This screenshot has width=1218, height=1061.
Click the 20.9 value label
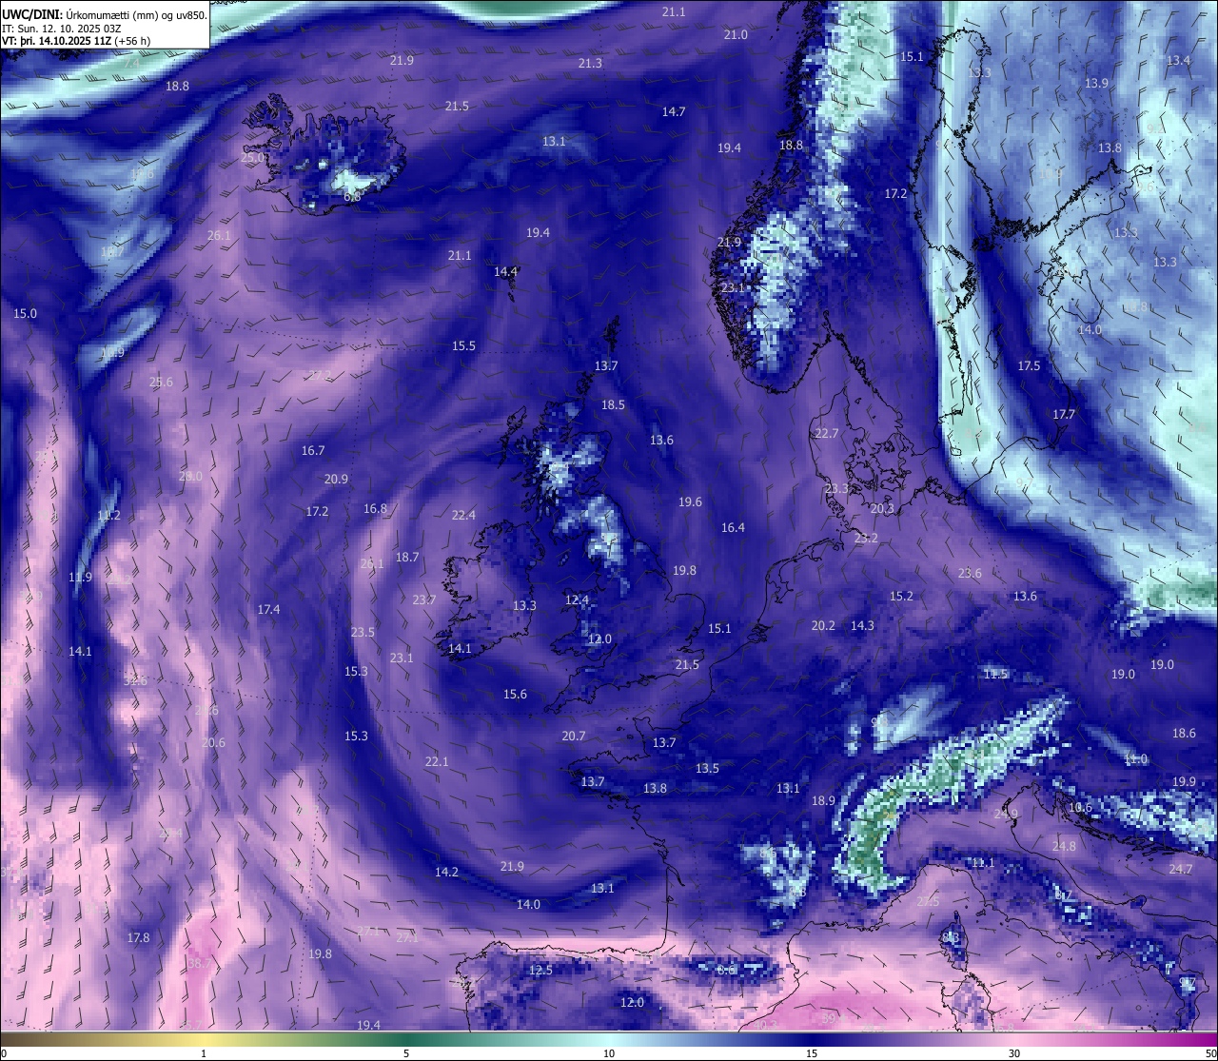tap(336, 479)
